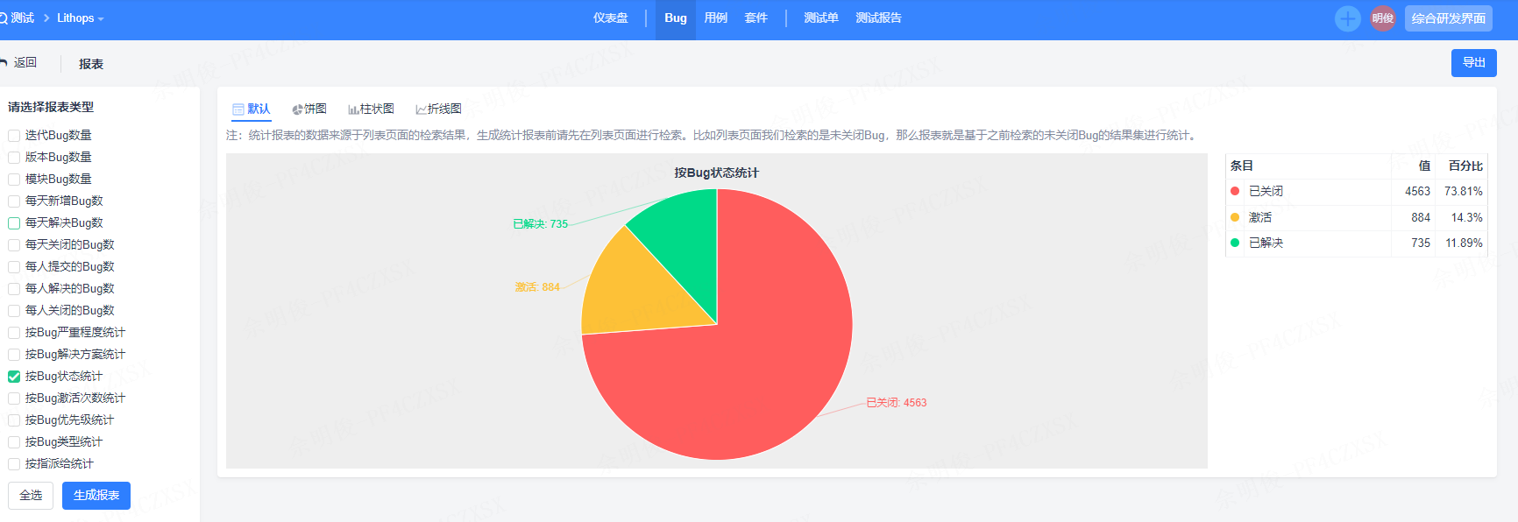Click the yellow dot in the 激活 row
The image size is (1518, 522).
[1235, 217]
